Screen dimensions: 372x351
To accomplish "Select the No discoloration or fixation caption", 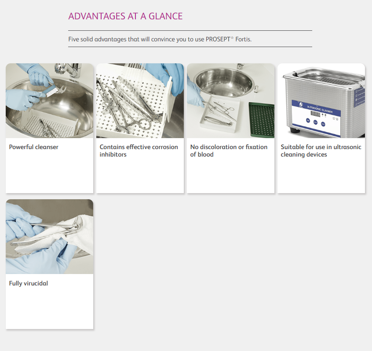I will 229,150.
